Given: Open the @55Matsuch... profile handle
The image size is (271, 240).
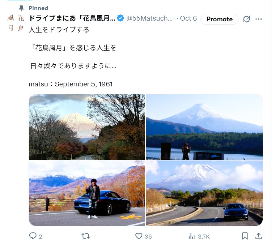Looking at the screenshot, I should point(149,18).
